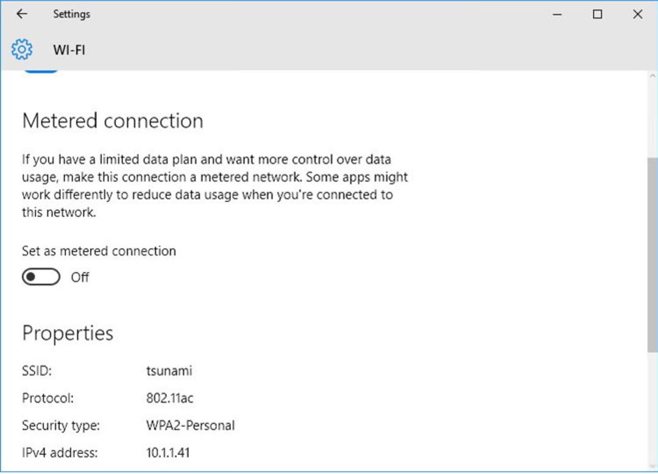658x474 pixels.
Task: Click the back arrow in Settings
Action: tap(22, 14)
